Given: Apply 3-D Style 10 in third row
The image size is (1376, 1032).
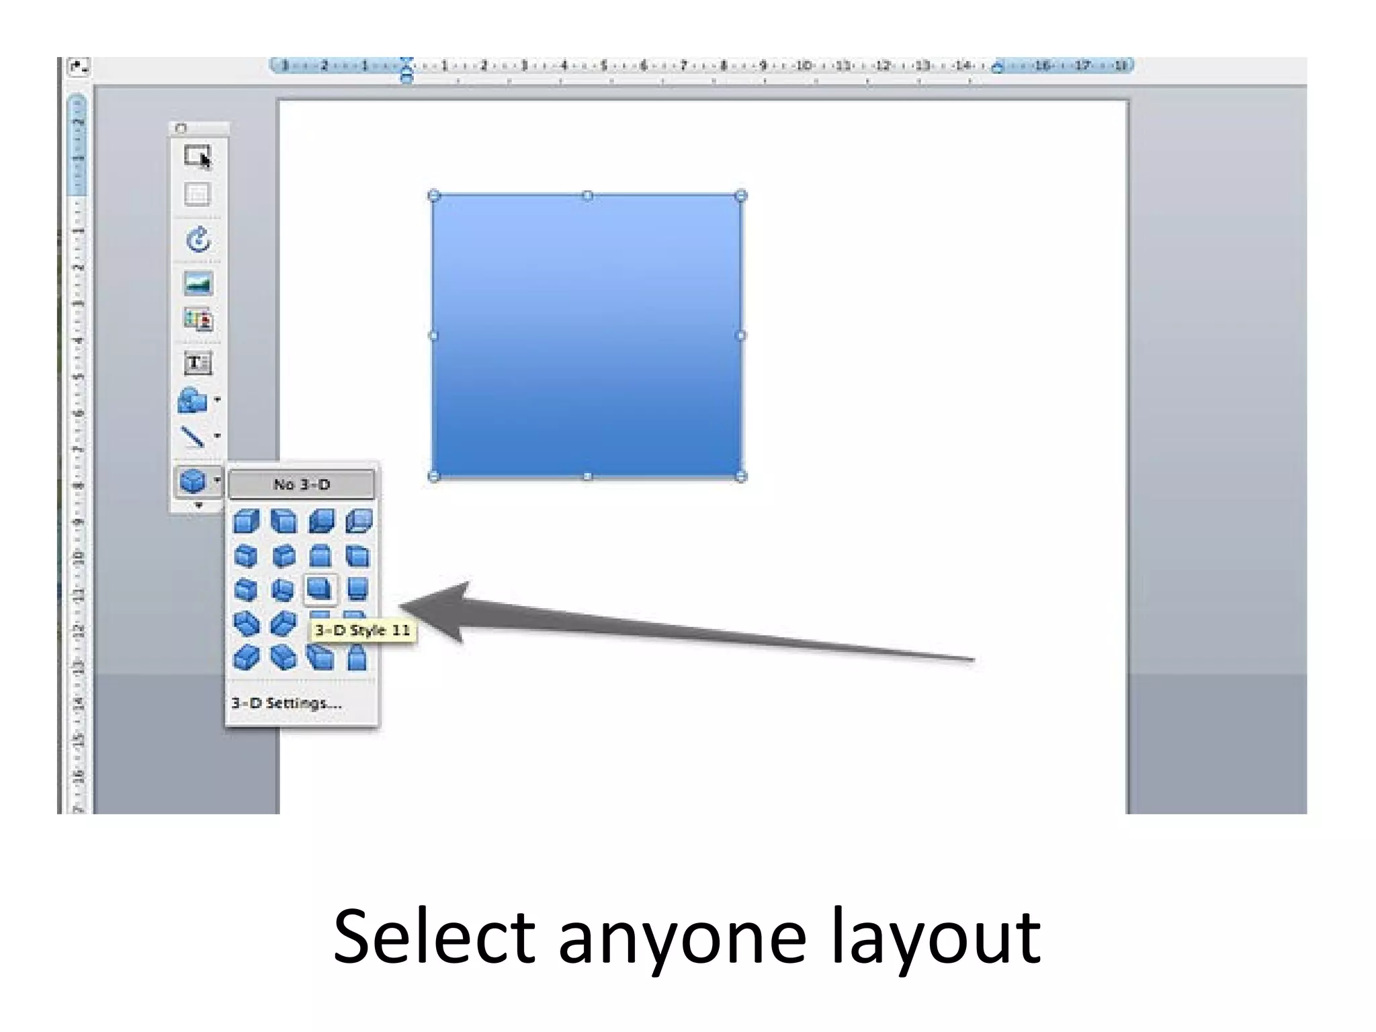Looking at the screenshot, I should pyautogui.click(x=284, y=590).
